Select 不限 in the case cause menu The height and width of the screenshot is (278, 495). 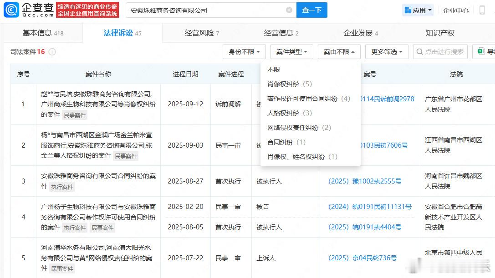(273, 69)
